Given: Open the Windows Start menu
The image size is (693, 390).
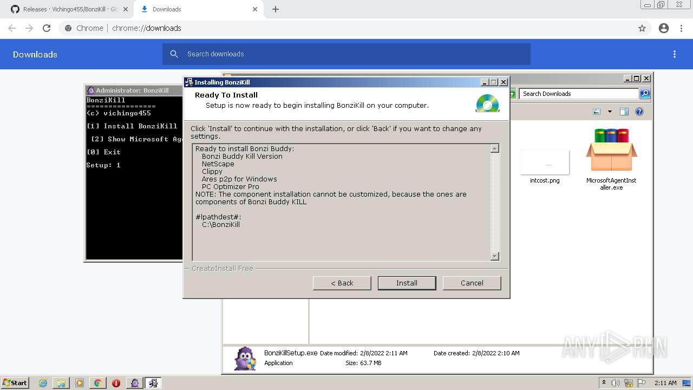Looking at the screenshot, I should pos(15,382).
